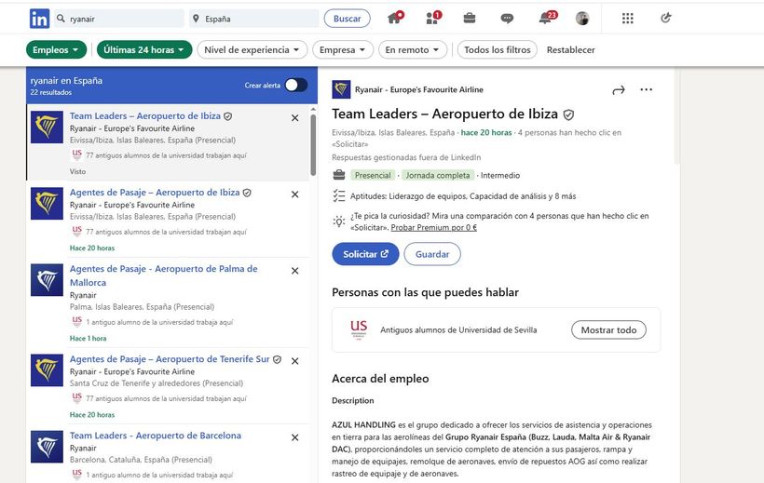Image resolution: width=764 pixels, height=483 pixels.
Task: Click Mostrar todo for alumni
Action: coord(608,329)
